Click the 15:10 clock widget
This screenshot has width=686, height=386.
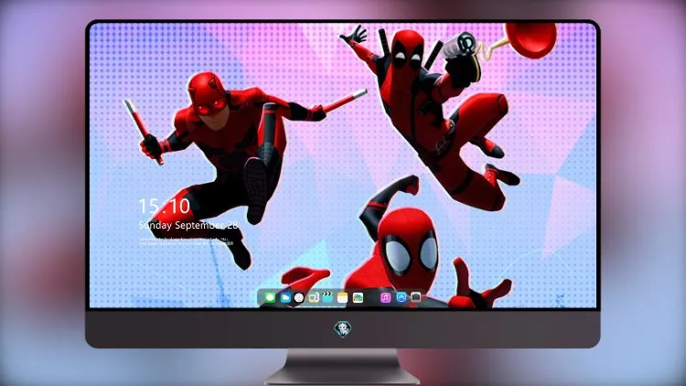[164, 206]
